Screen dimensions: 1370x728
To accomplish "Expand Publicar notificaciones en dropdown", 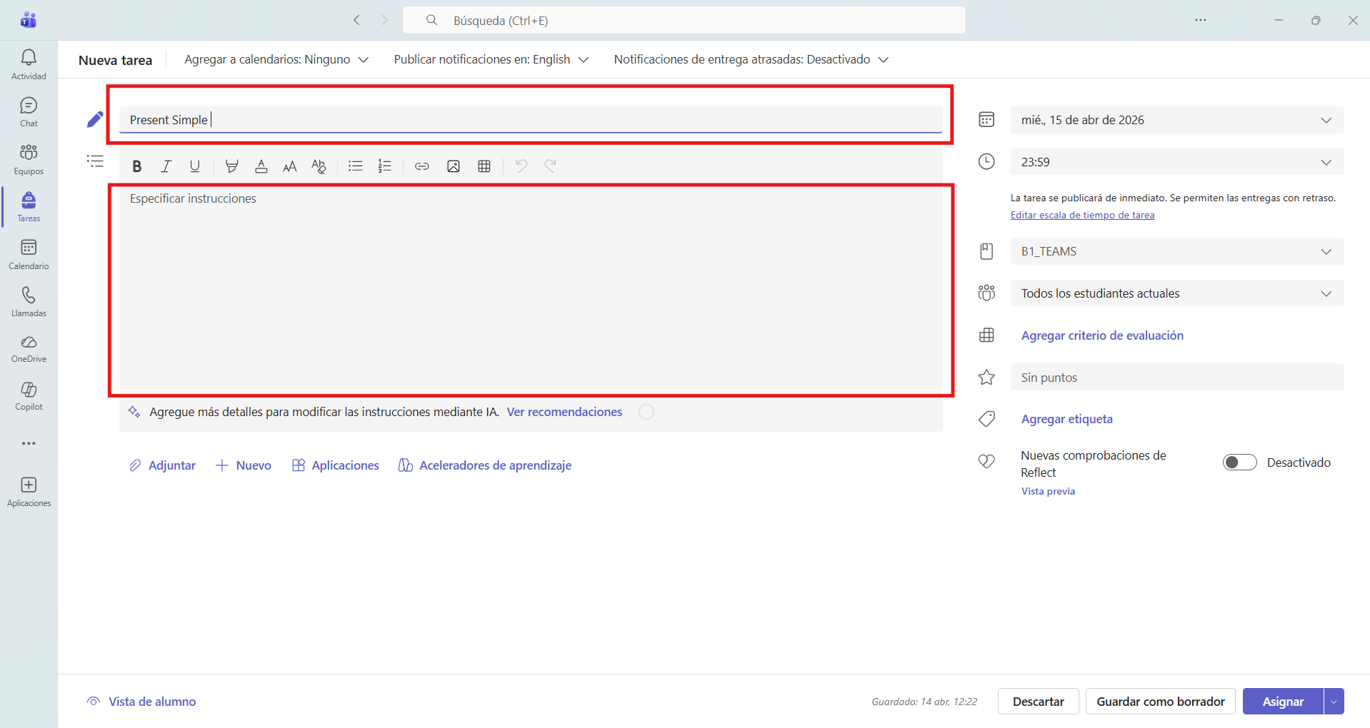I will tap(491, 59).
